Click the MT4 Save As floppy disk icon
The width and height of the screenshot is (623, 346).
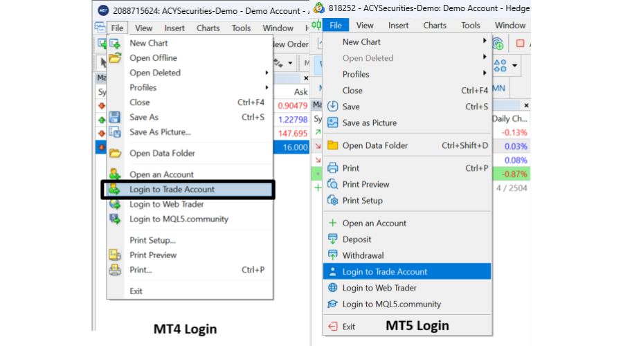tap(116, 118)
